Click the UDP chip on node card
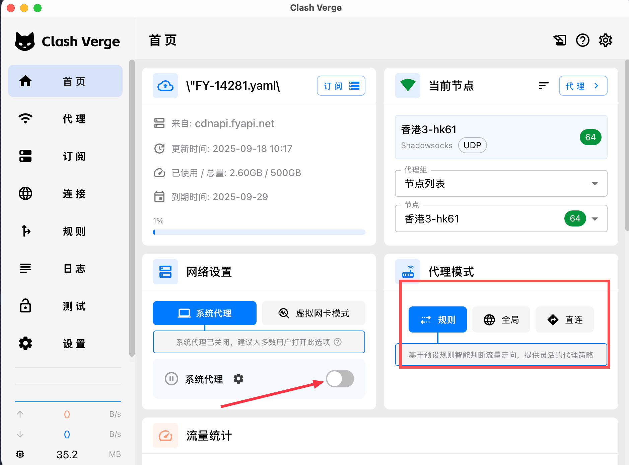Screen dimensions: 629x465 472,145
